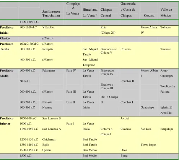
Task: Select the '1100-1200 d.C.' date cell
Action: click(29, 22)
